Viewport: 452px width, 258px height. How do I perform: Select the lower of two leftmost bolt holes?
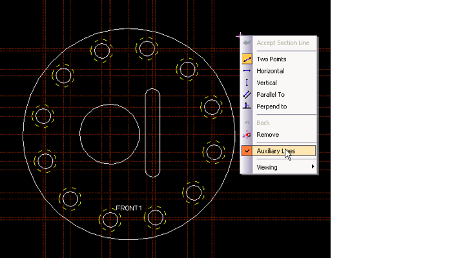click(x=45, y=160)
